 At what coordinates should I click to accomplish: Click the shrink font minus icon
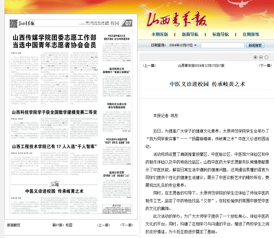[261, 57]
